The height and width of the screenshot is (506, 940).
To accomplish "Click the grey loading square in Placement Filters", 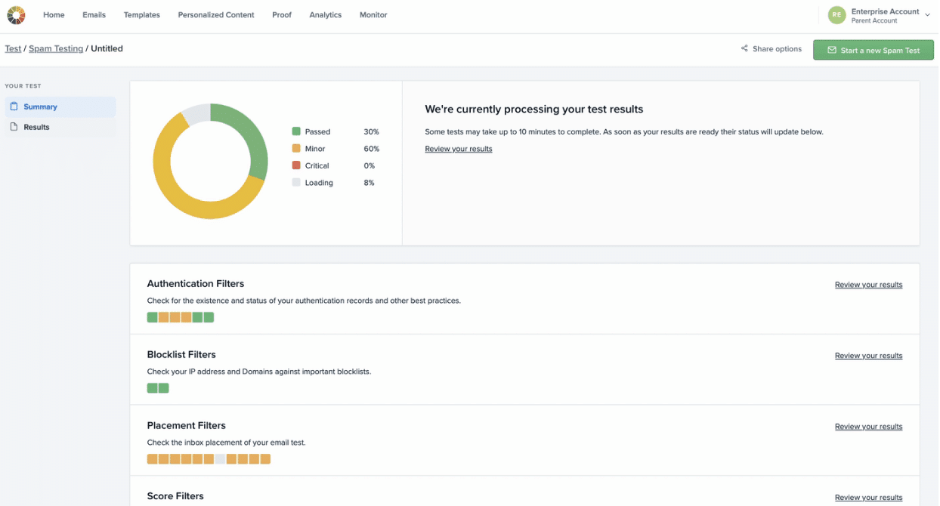I will [x=220, y=459].
